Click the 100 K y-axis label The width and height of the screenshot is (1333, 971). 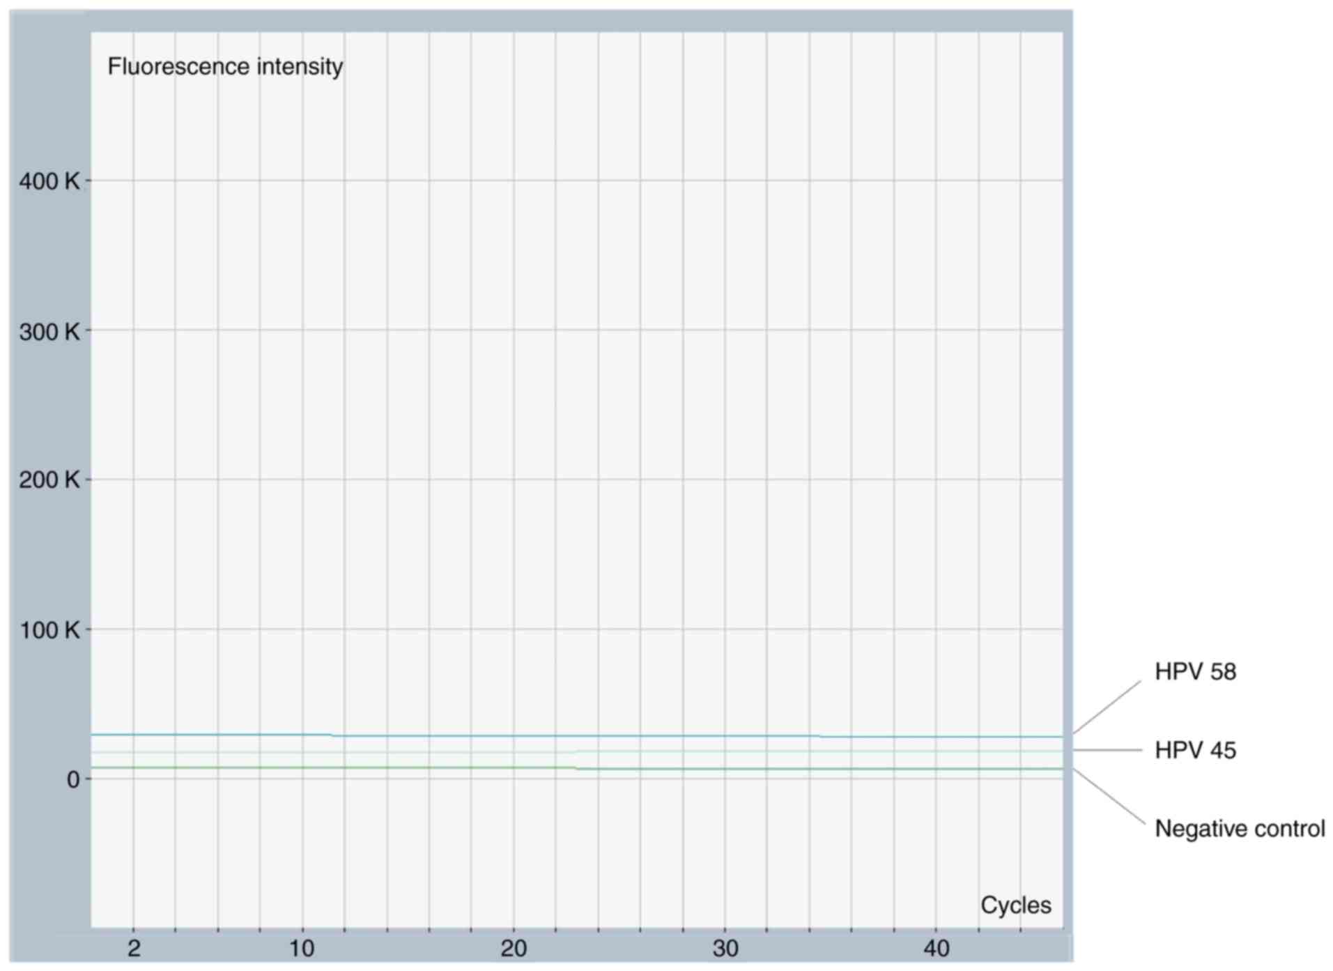click(x=49, y=631)
